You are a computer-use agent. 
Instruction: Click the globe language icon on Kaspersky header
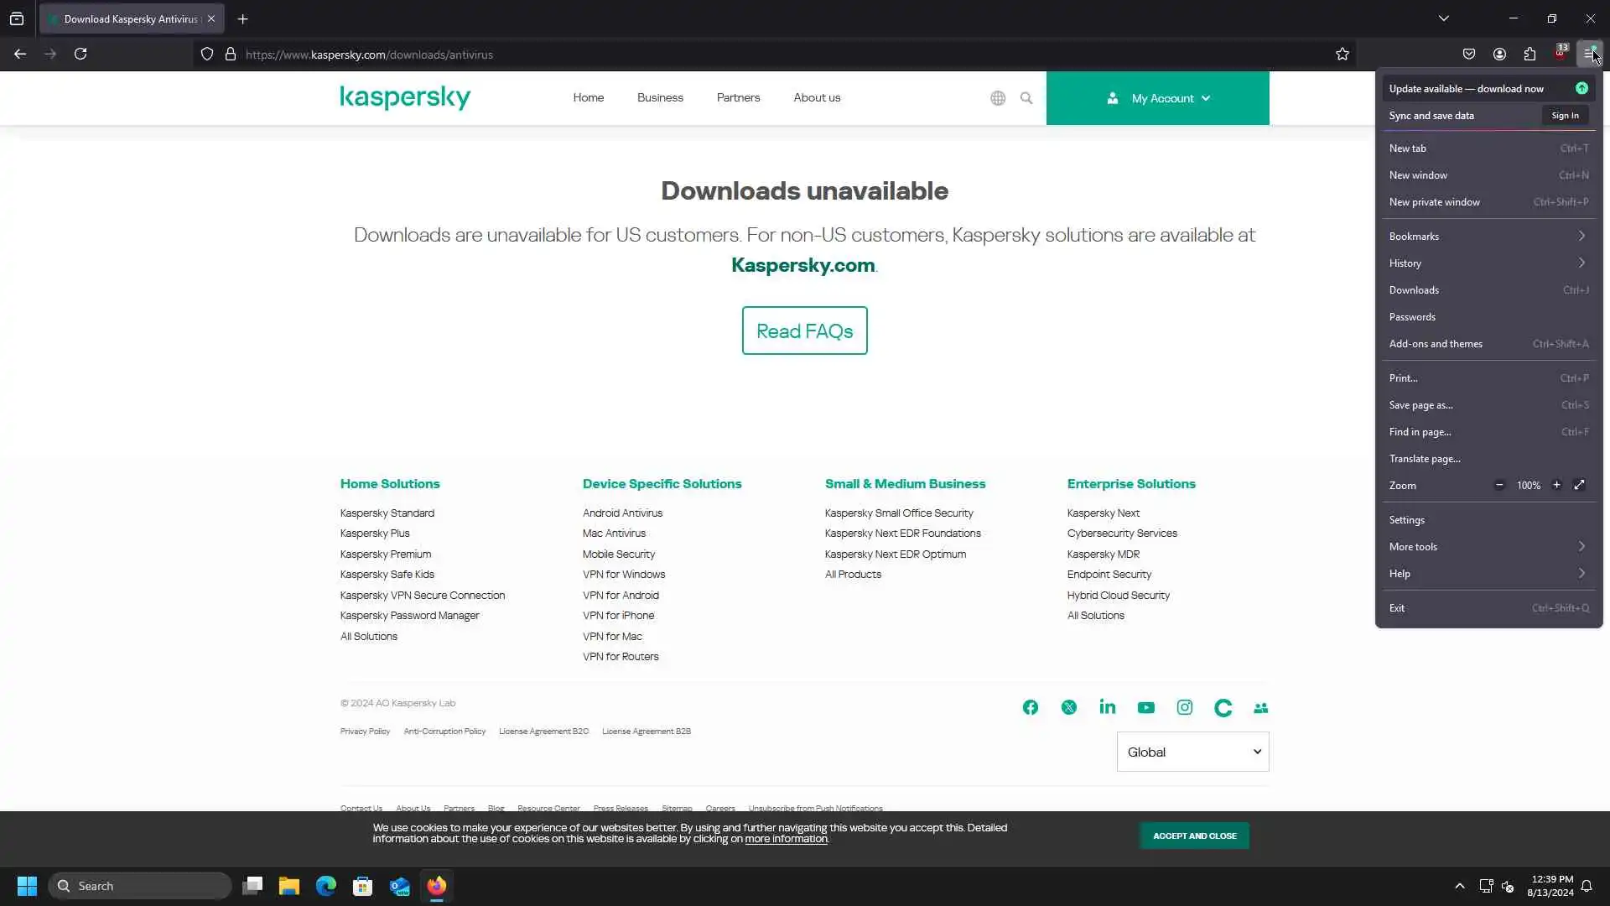pyautogui.click(x=997, y=98)
